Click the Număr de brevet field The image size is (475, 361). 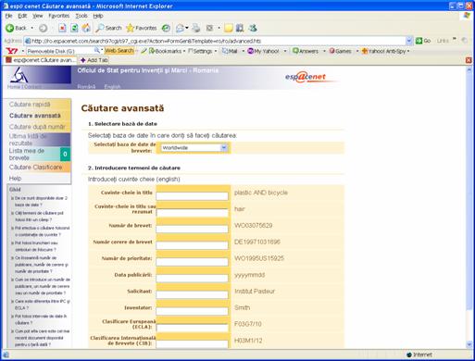(192, 229)
